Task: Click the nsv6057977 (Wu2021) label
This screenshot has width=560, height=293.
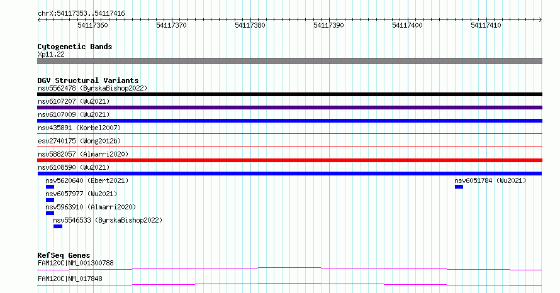Action: (81, 194)
